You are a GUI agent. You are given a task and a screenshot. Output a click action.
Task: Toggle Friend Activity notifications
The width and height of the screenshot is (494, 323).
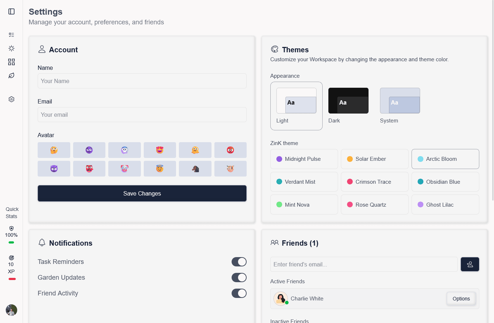(239, 293)
